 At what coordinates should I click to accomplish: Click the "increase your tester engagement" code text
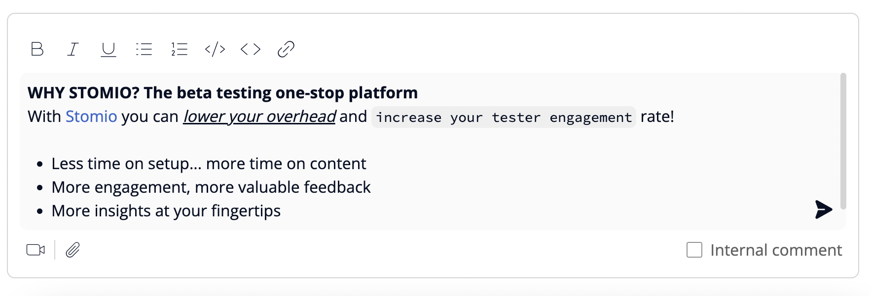click(504, 118)
